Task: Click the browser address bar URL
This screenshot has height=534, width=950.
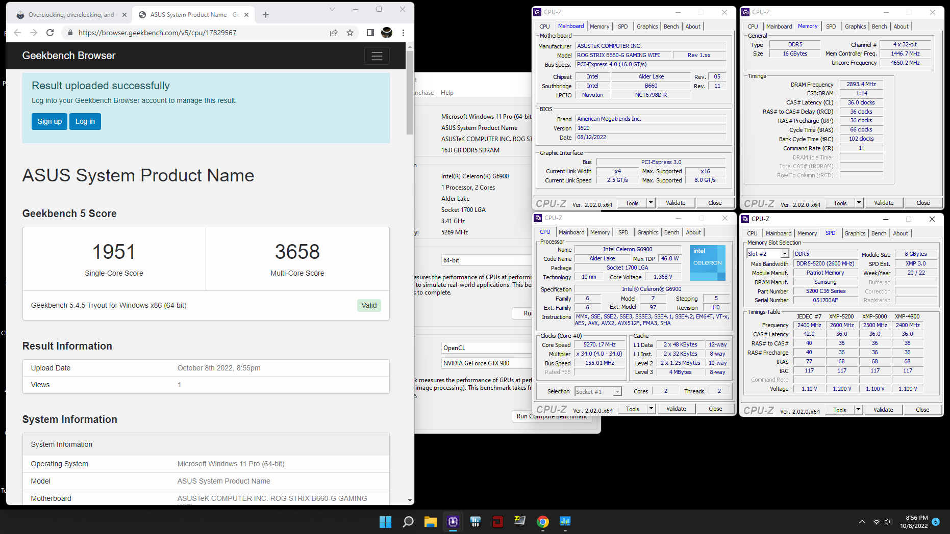Action: click(x=157, y=33)
